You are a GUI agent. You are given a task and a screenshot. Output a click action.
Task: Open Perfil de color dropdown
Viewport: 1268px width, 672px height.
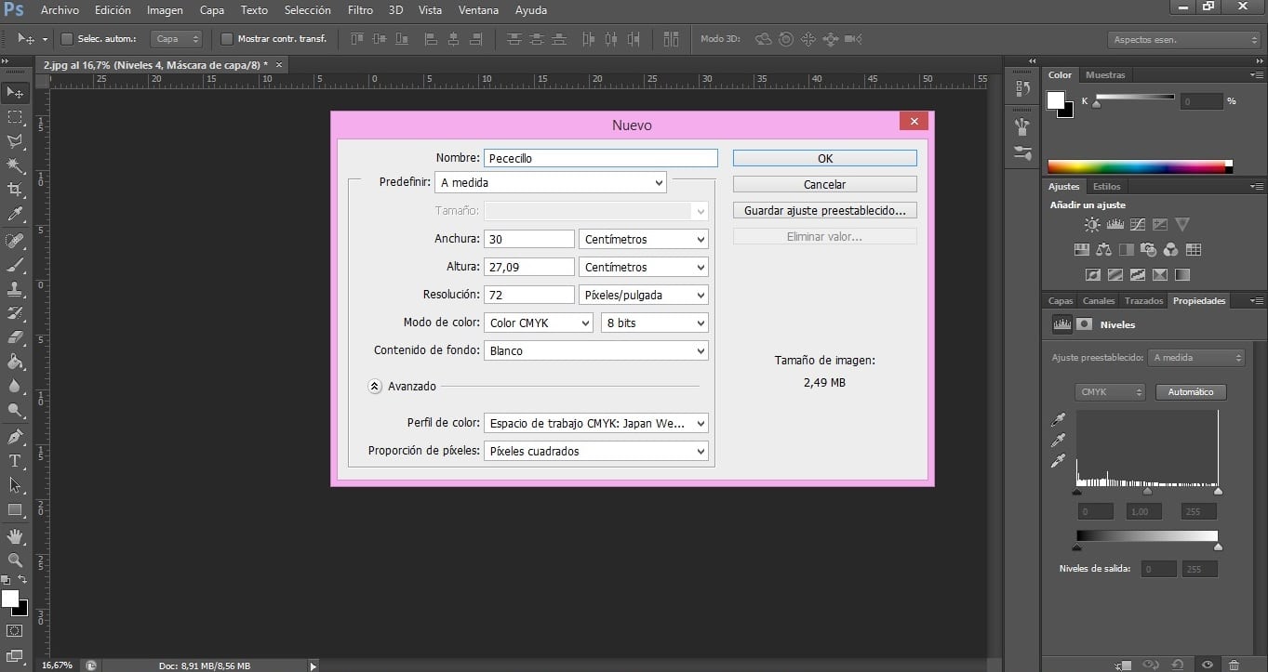pos(596,423)
